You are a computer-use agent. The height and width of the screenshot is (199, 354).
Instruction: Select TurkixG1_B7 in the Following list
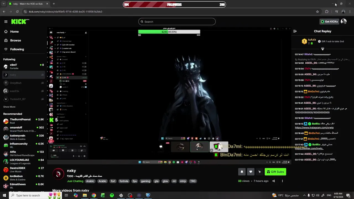tap(24, 99)
